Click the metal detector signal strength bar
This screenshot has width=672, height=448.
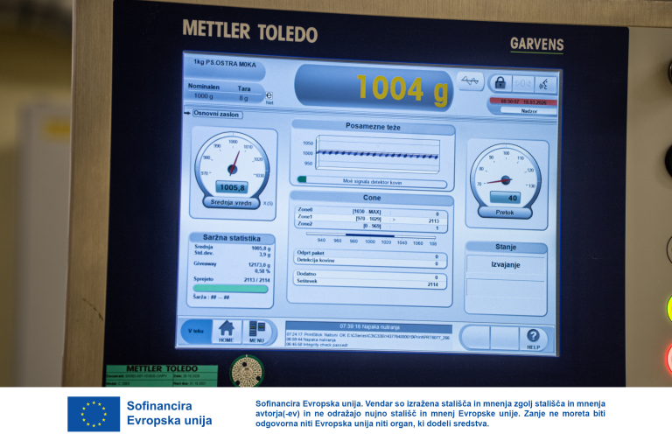pyautogui.click(x=372, y=181)
